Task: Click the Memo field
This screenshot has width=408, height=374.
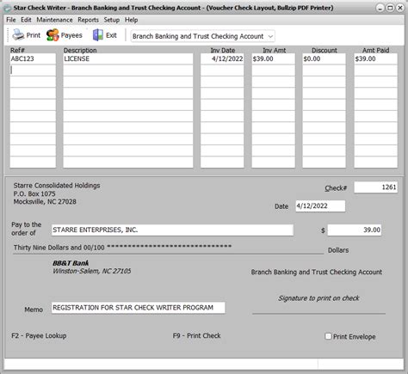Action: click(138, 308)
